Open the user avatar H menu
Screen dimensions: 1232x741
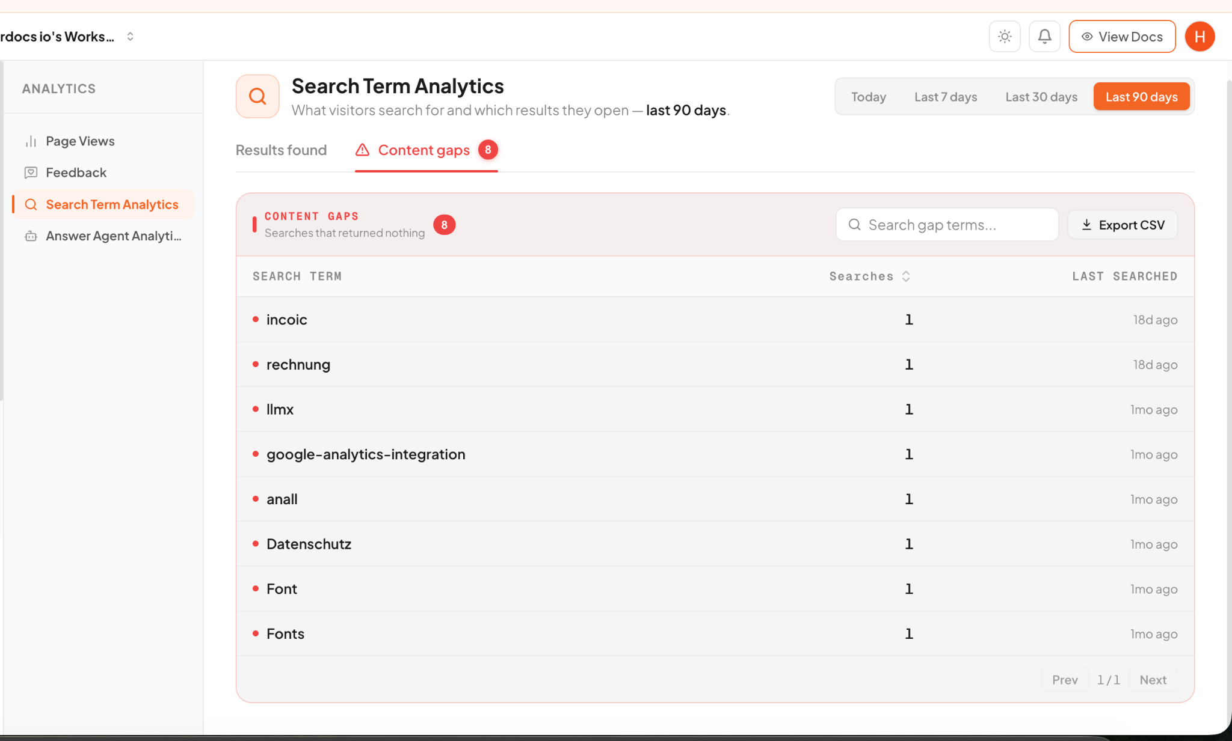point(1200,37)
